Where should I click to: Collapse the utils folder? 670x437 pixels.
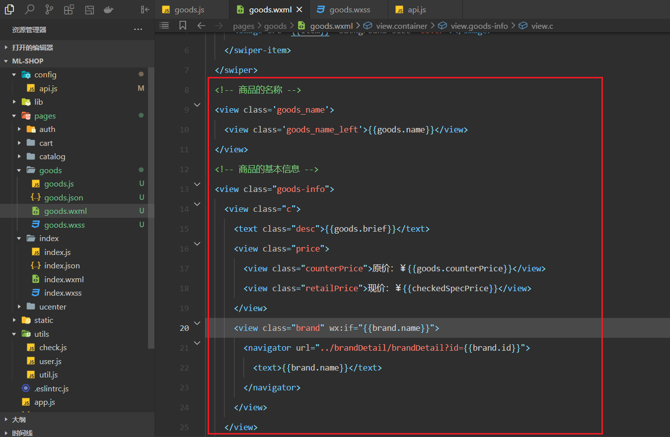14,334
